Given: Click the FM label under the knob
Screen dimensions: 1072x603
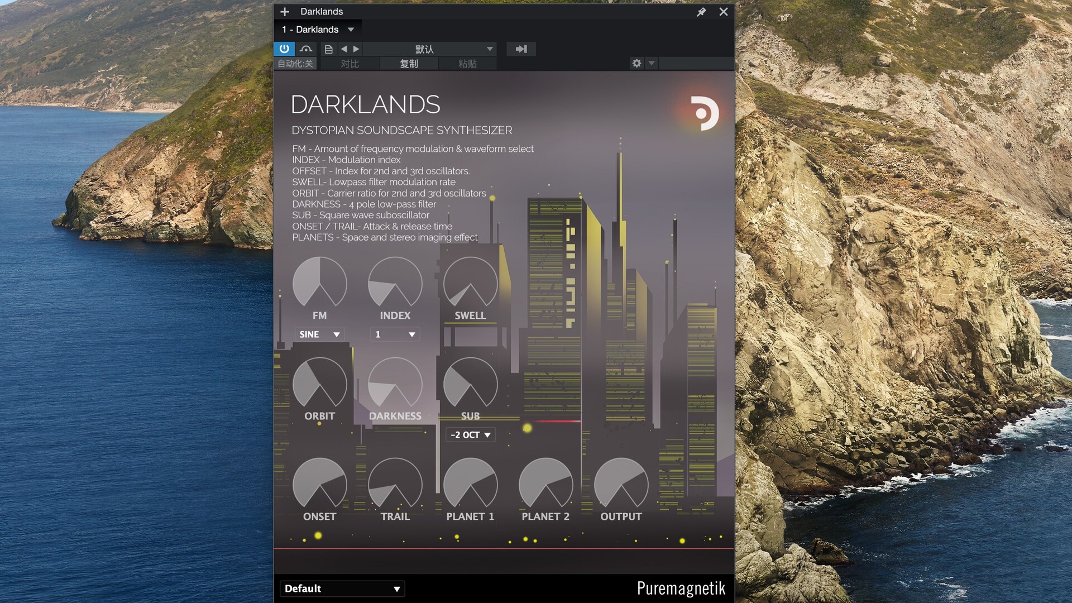Looking at the screenshot, I should [x=320, y=315].
